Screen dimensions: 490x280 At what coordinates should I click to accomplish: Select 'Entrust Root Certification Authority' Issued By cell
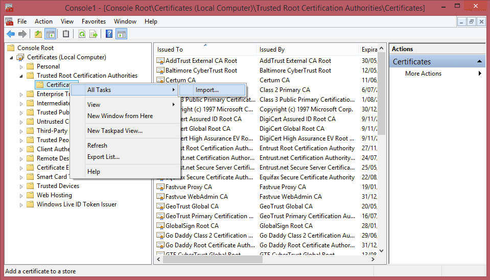(x=307, y=149)
